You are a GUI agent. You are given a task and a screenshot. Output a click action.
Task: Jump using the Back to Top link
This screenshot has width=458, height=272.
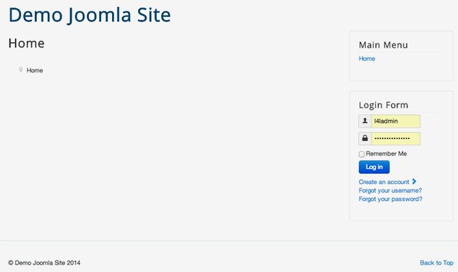tap(437, 262)
